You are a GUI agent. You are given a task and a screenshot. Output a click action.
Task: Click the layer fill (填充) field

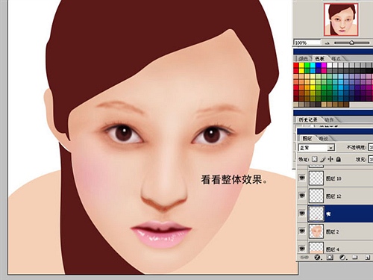click(371, 159)
